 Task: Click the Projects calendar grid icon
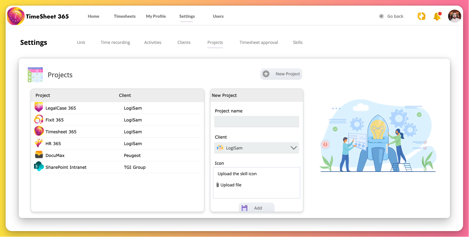(x=35, y=75)
